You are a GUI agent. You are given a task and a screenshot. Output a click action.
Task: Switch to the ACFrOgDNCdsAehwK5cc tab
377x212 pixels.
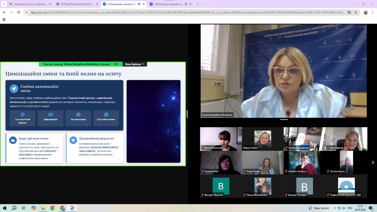pyautogui.click(x=77, y=4)
